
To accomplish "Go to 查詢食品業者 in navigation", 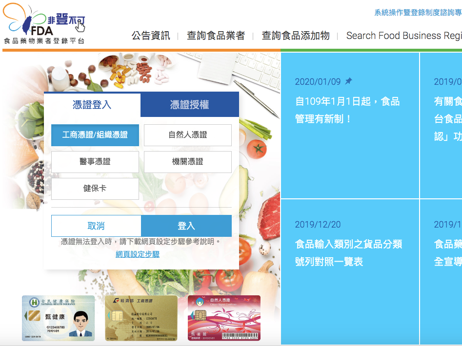I will click(216, 36).
